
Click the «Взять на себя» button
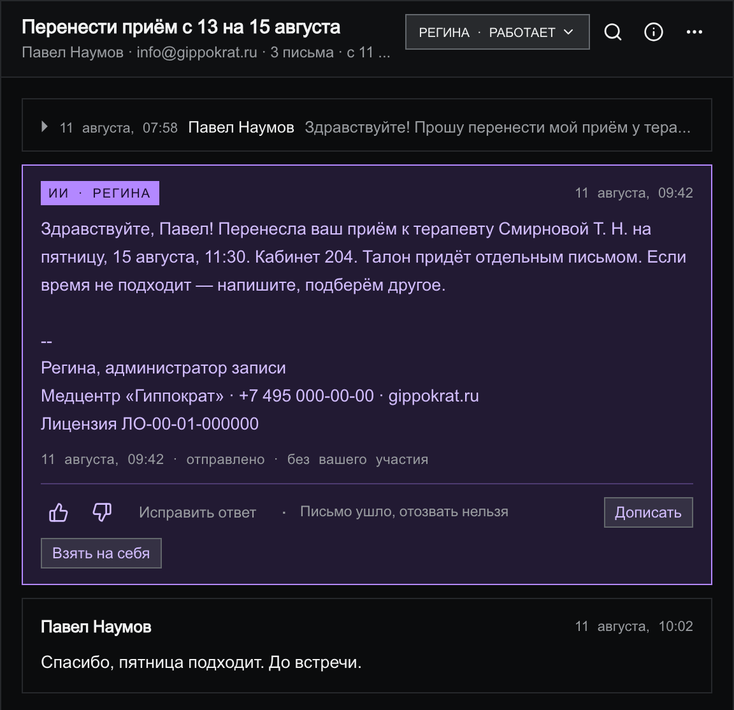pos(101,553)
